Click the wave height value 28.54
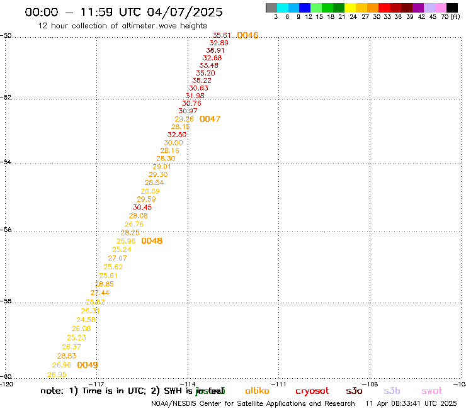 pos(154,182)
